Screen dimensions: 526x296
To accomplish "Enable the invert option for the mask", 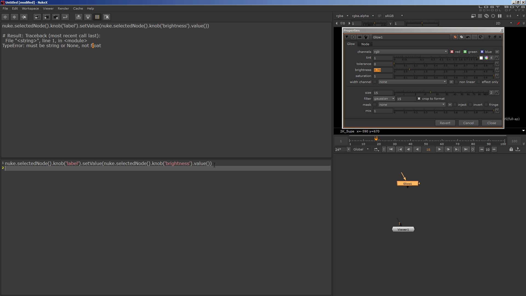I will tap(470, 105).
